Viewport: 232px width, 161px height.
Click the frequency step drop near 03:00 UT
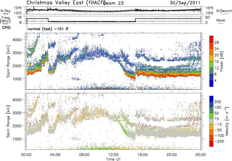48,20
